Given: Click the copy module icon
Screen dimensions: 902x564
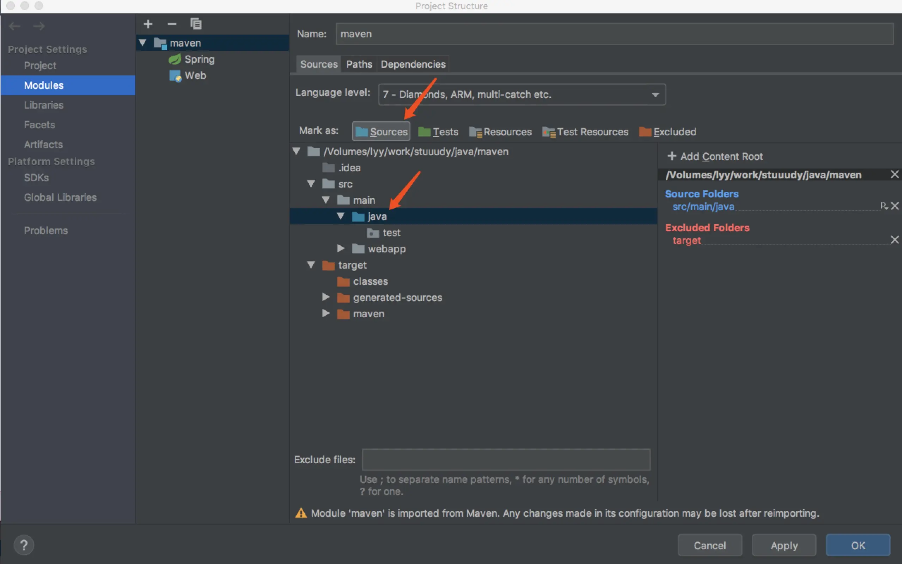Looking at the screenshot, I should coord(196,24).
